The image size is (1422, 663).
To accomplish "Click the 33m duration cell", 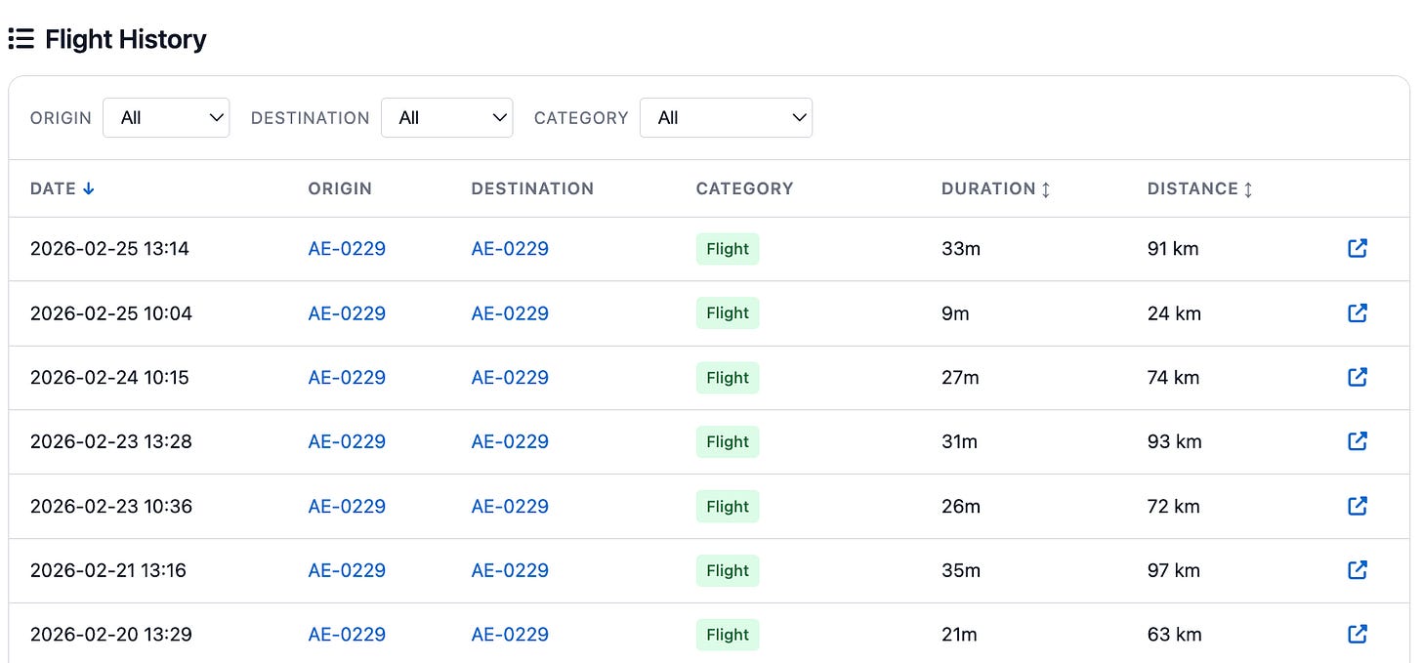I will (961, 249).
